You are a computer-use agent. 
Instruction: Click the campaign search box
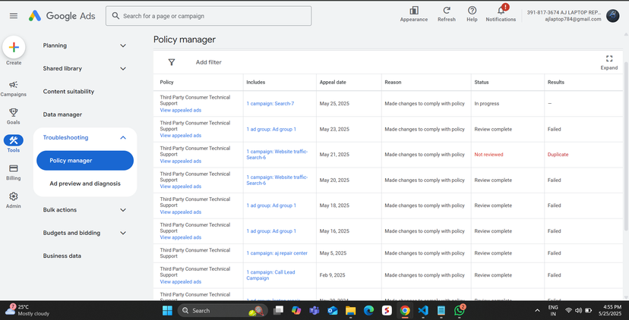tap(209, 16)
